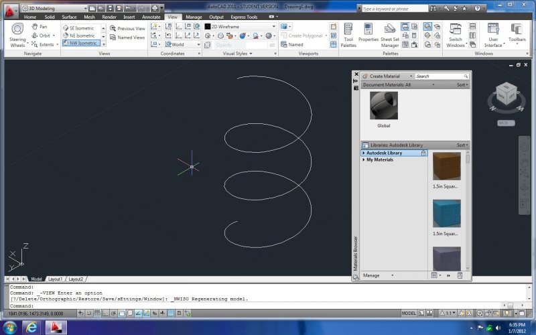536x335 pixels.
Task: Open Internet Explorer from the taskbar
Action: (31, 327)
